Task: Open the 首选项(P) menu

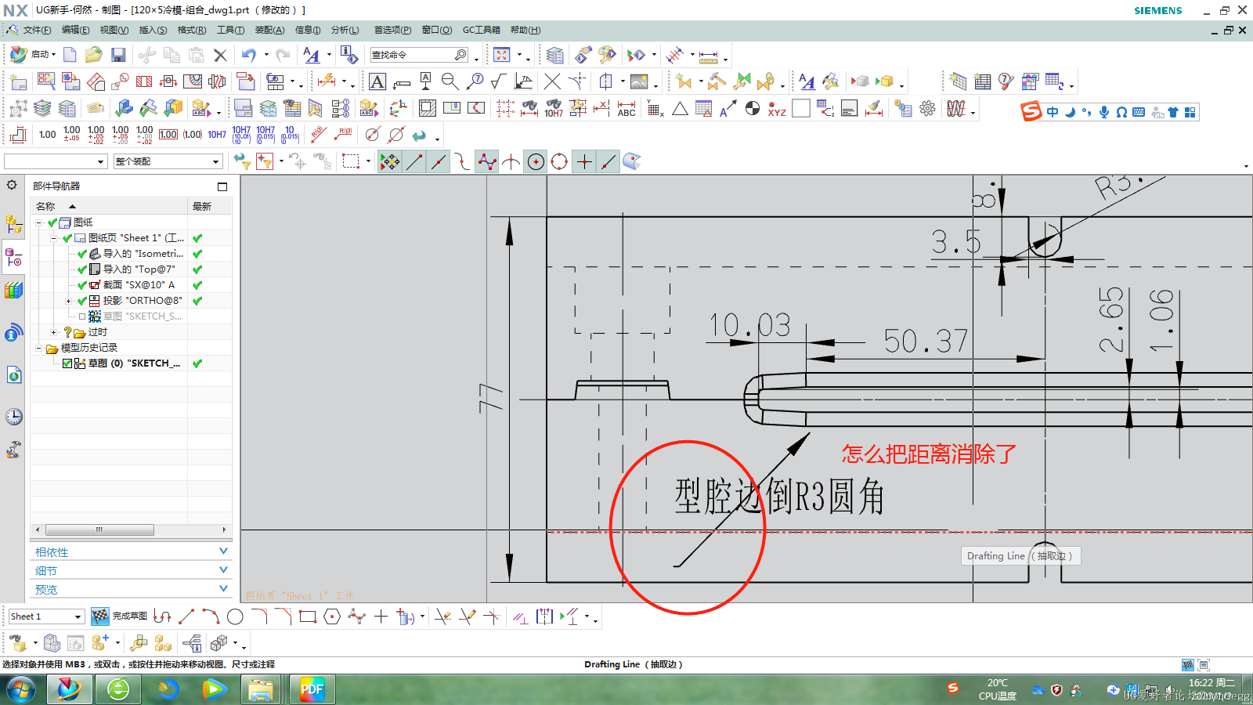Action: [x=392, y=30]
